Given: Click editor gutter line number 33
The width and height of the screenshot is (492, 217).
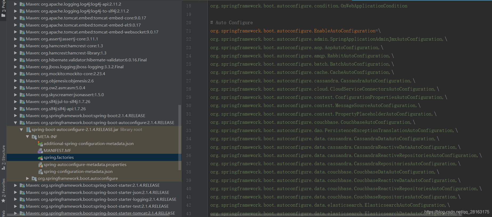Looking at the screenshot, I should click(x=188, y=130).
